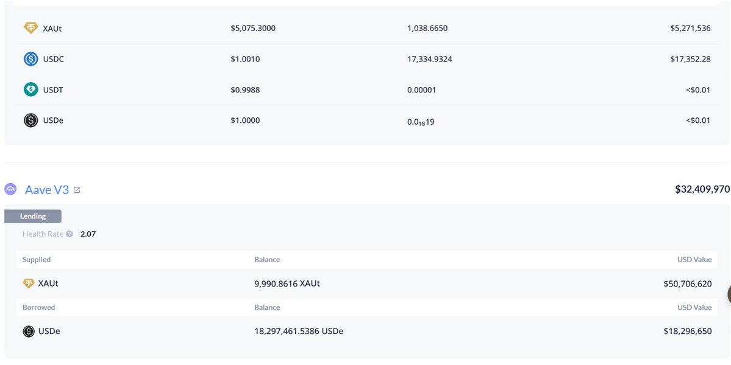This screenshot has height=365, width=731.
Task: Click the Aave V3 protocol logo
Action: [11, 190]
